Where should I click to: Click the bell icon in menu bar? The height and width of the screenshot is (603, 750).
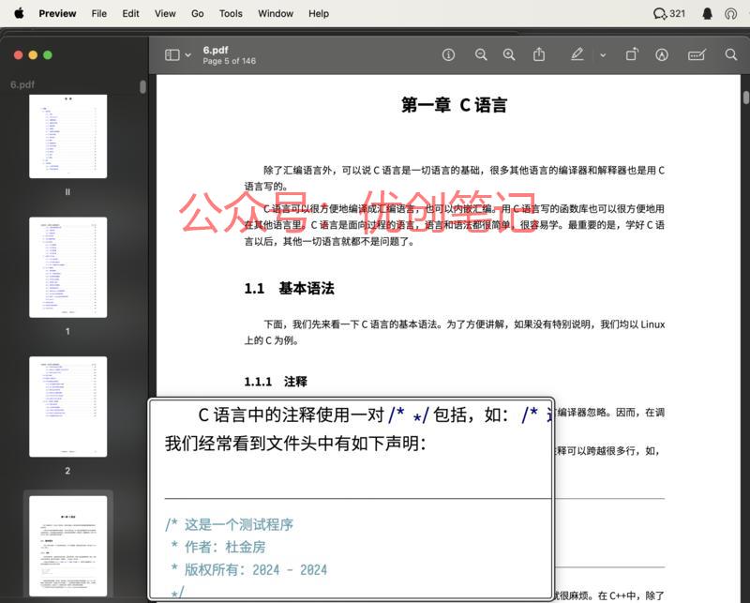[x=707, y=13]
